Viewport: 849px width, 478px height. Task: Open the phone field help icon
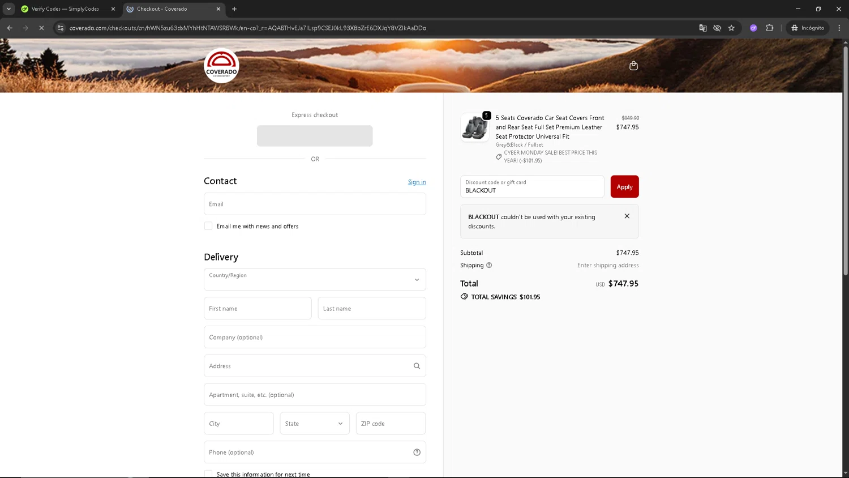point(417,452)
